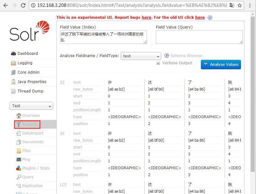Open core Overview
256x194 pixels.
pyautogui.click(x=31, y=115)
